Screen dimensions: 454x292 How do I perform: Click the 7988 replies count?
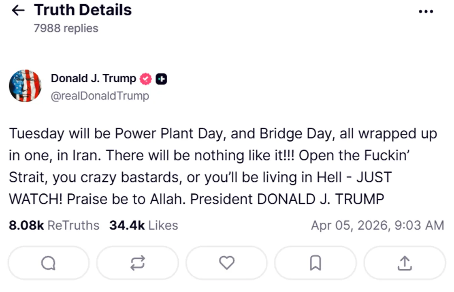click(66, 28)
